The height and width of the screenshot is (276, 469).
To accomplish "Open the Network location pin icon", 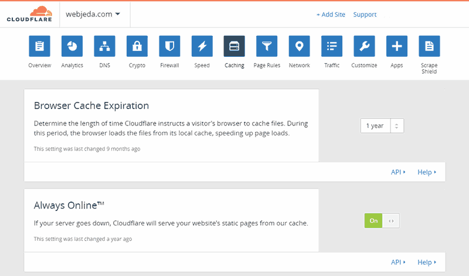I will pyautogui.click(x=300, y=46).
